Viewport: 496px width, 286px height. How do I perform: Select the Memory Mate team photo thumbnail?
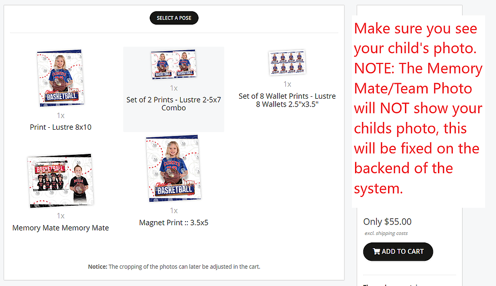point(60,181)
